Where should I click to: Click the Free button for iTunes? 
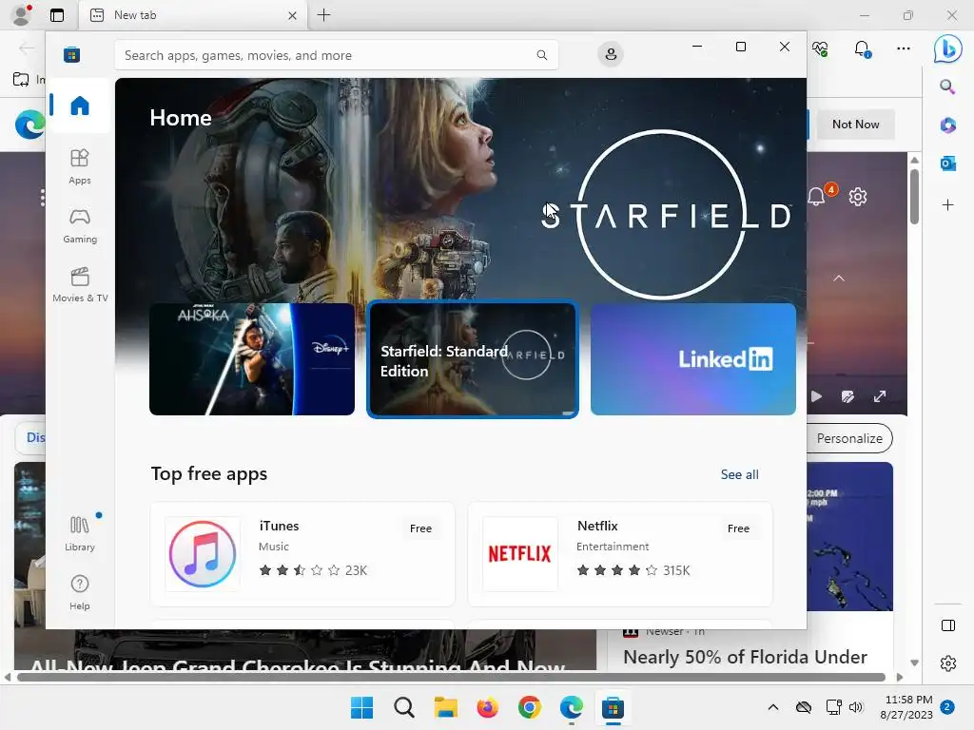(420, 528)
